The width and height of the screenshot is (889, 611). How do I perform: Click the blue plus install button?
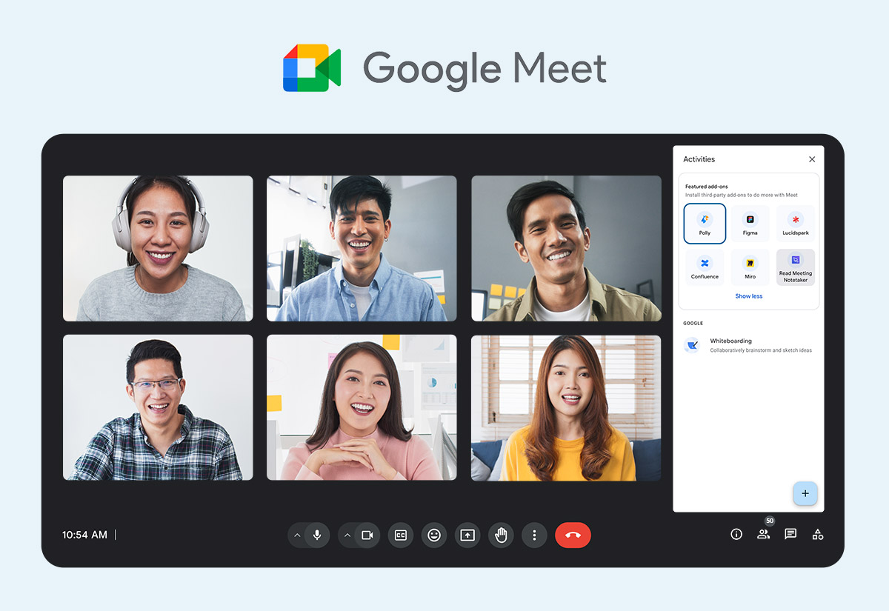pyautogui.click(x=805, y=493)
